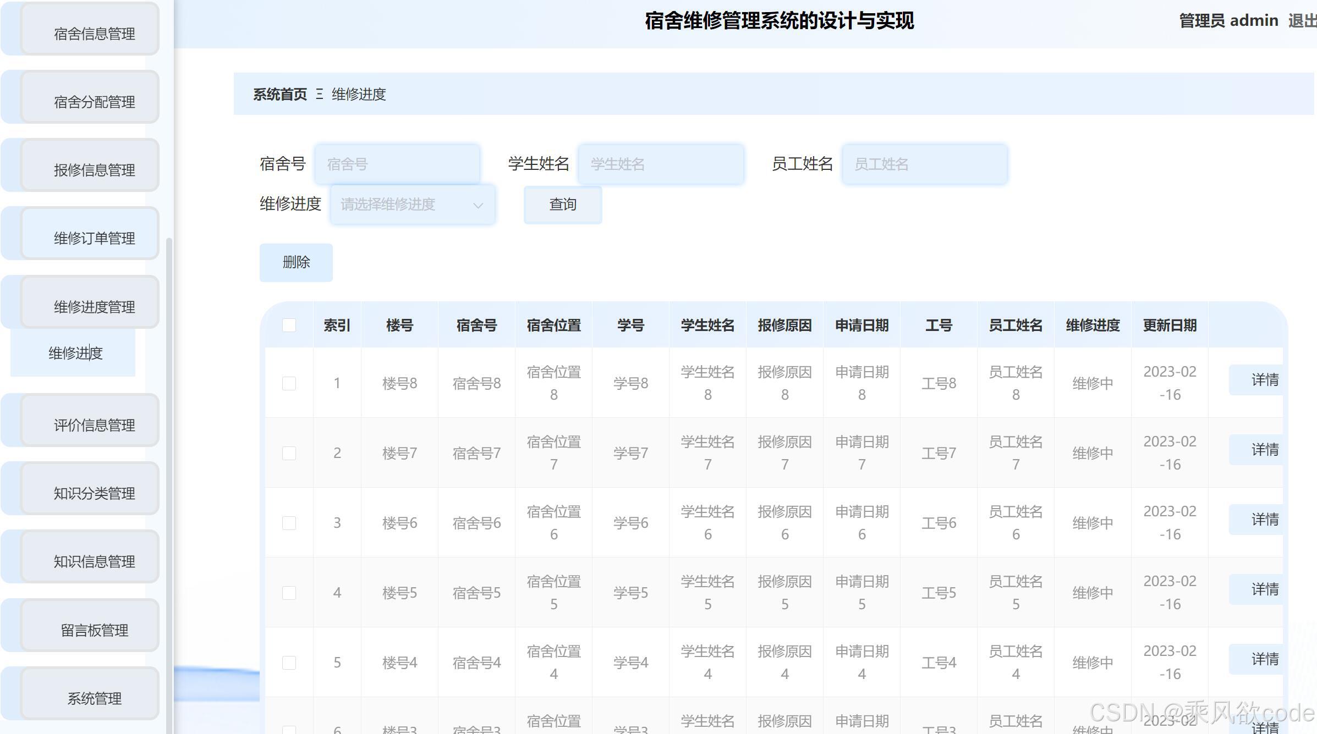
Task: Click the 系统首页 breadcrumb link
Action: pyautogui.click(x=279, y=94)
